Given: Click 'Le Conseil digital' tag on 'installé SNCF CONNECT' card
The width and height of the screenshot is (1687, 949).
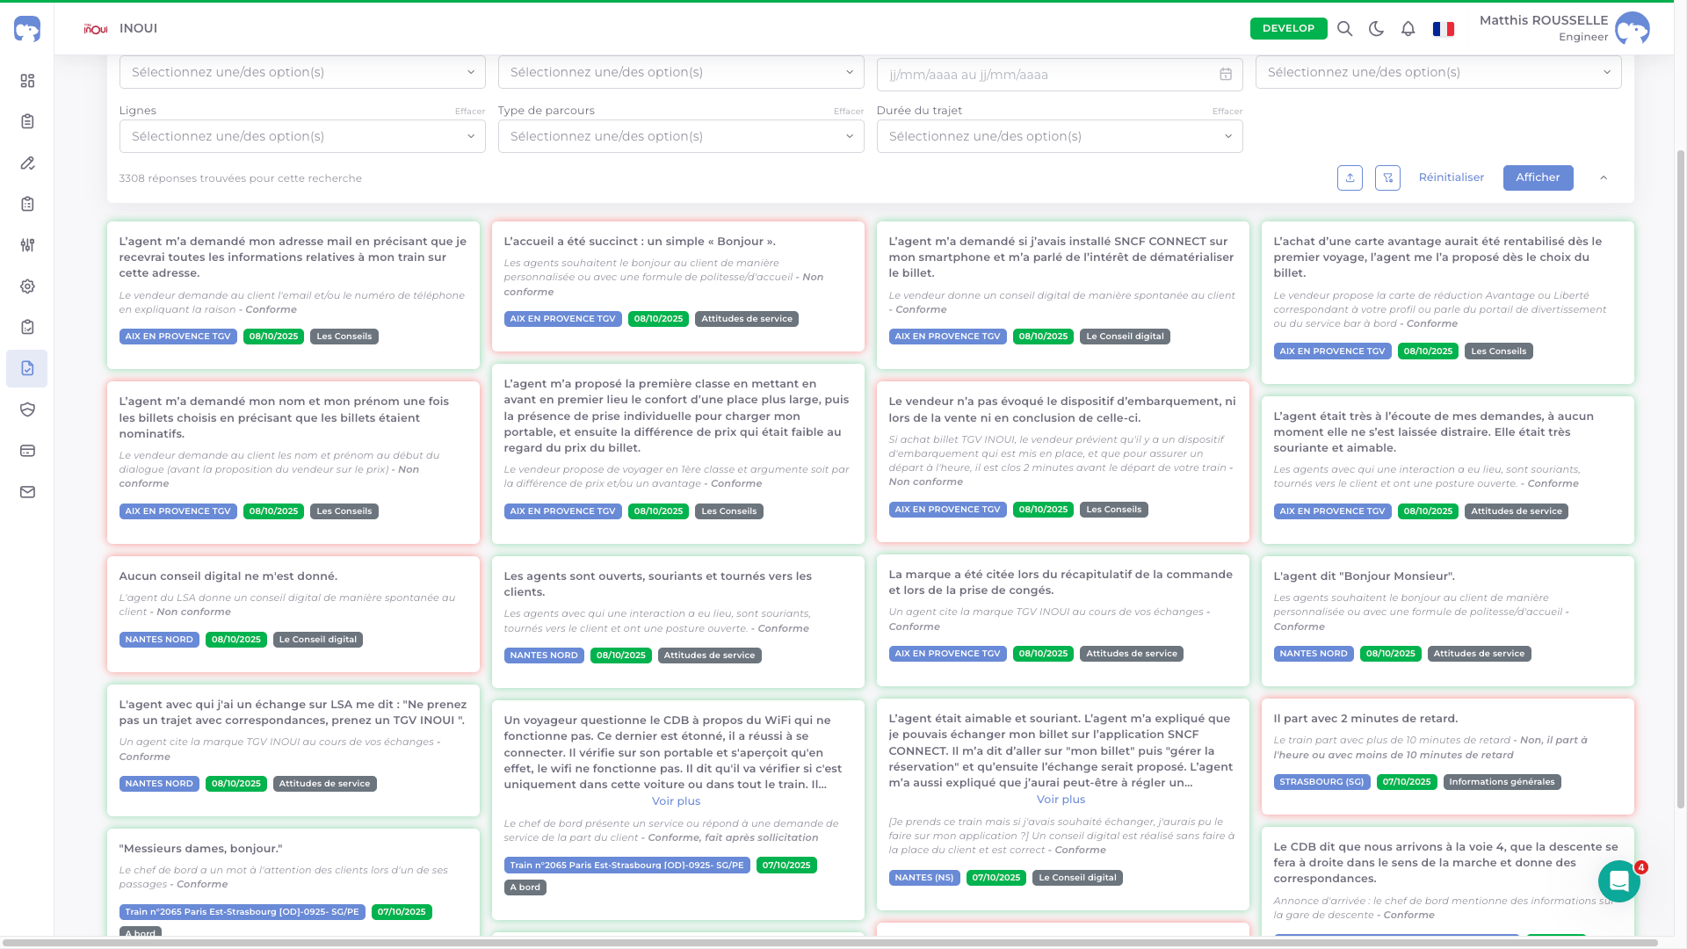Looking at the screenshot, I should (1125, 337).
